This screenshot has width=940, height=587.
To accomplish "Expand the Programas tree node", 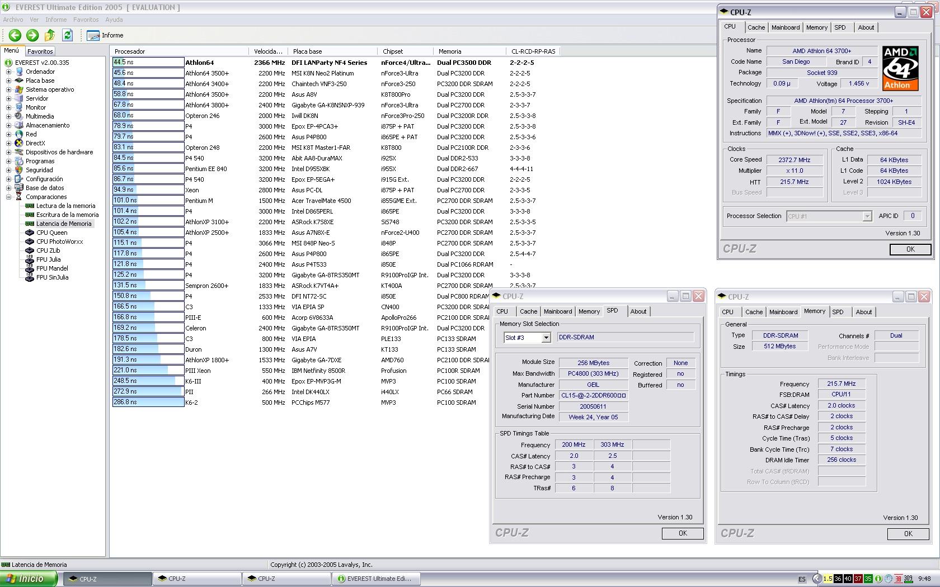I will (8, 161).
